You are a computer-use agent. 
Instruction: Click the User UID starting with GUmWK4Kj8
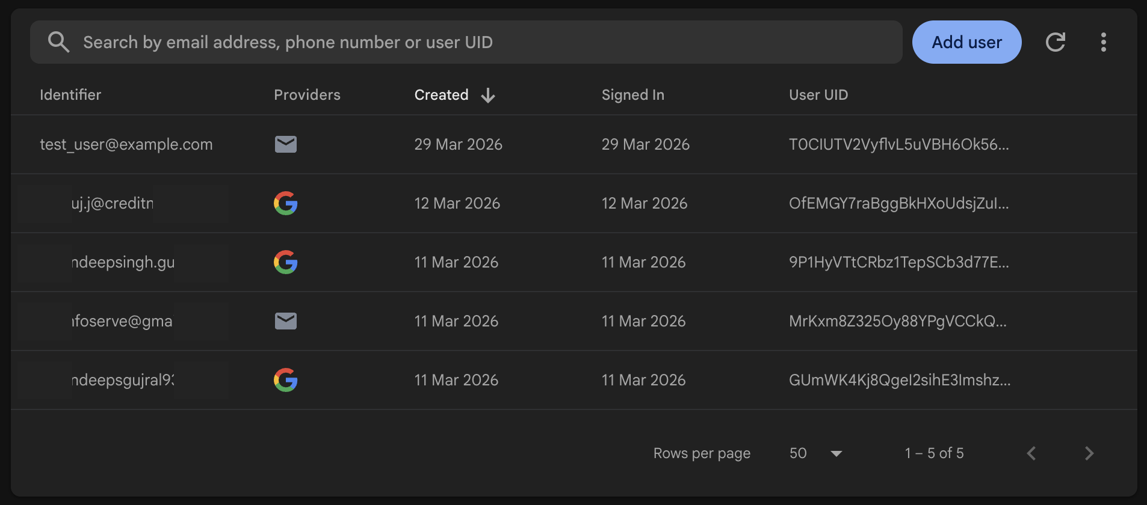(x=899, y=380)
